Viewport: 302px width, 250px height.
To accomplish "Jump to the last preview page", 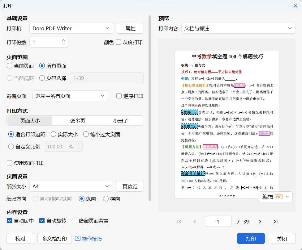I will click(275, 222).
